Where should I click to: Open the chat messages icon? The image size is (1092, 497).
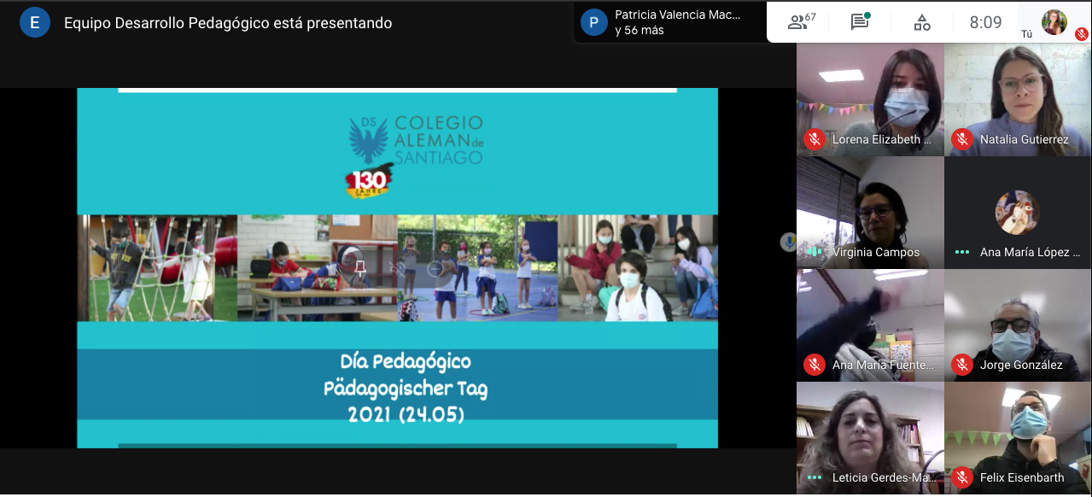click(x=860, y=22)
